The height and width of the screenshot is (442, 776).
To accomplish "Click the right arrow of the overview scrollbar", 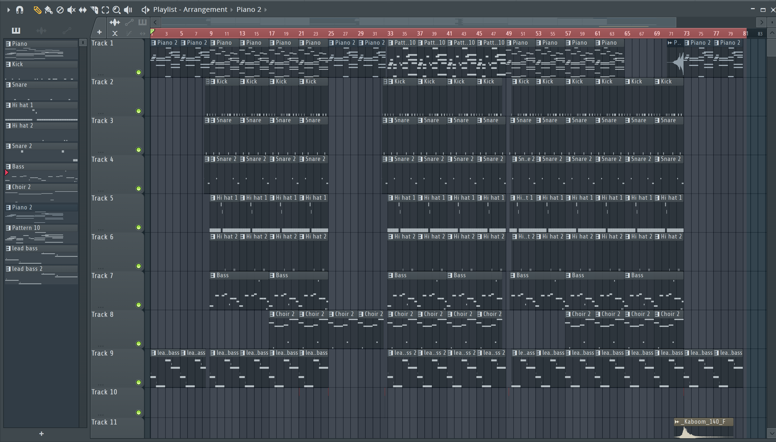I will [x=761, y=22].
